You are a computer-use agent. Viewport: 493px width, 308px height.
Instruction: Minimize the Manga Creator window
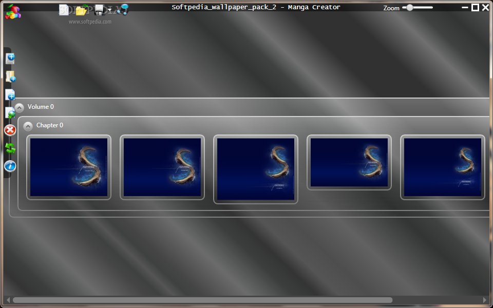(x=465, y=7)
